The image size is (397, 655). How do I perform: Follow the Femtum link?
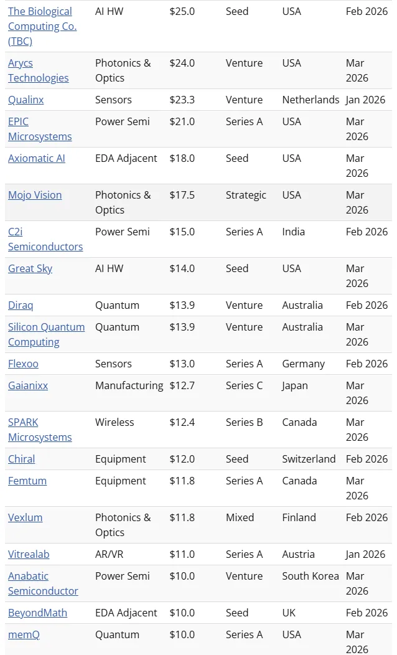pos(27,481)
